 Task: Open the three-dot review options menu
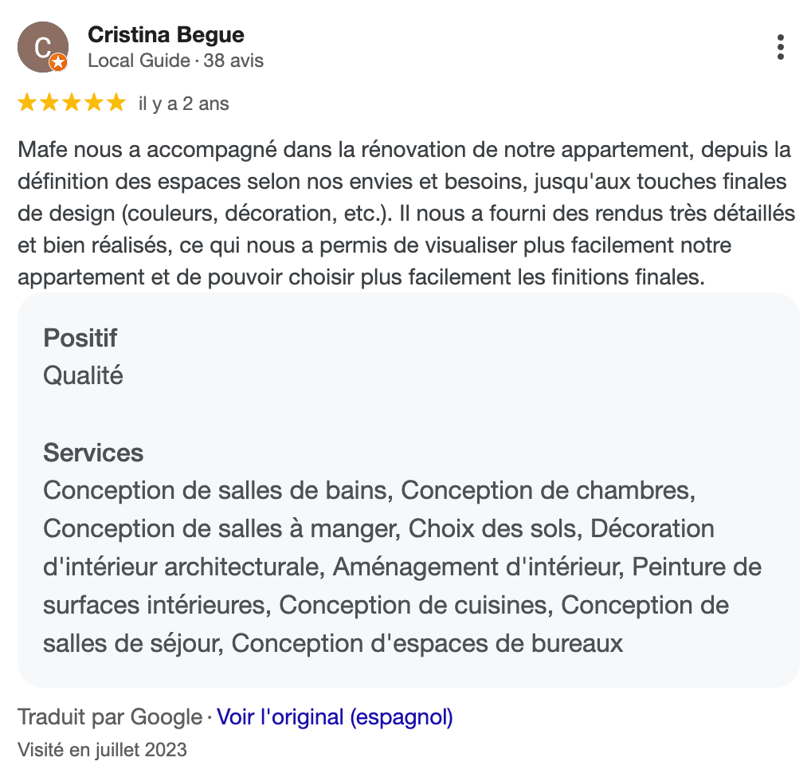(780, 47)
